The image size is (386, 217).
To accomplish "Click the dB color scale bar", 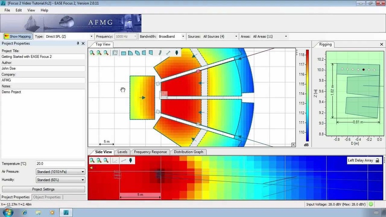I will pyautogui.click(x=307, y=95).
